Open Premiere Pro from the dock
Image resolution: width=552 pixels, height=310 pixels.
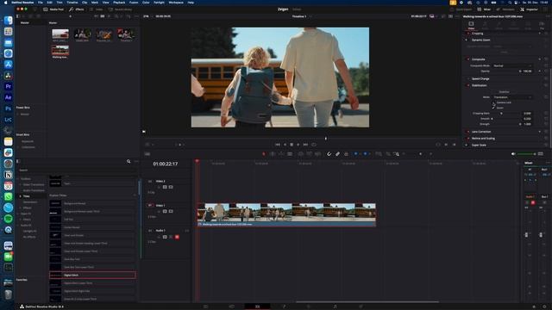coord(8,86)
